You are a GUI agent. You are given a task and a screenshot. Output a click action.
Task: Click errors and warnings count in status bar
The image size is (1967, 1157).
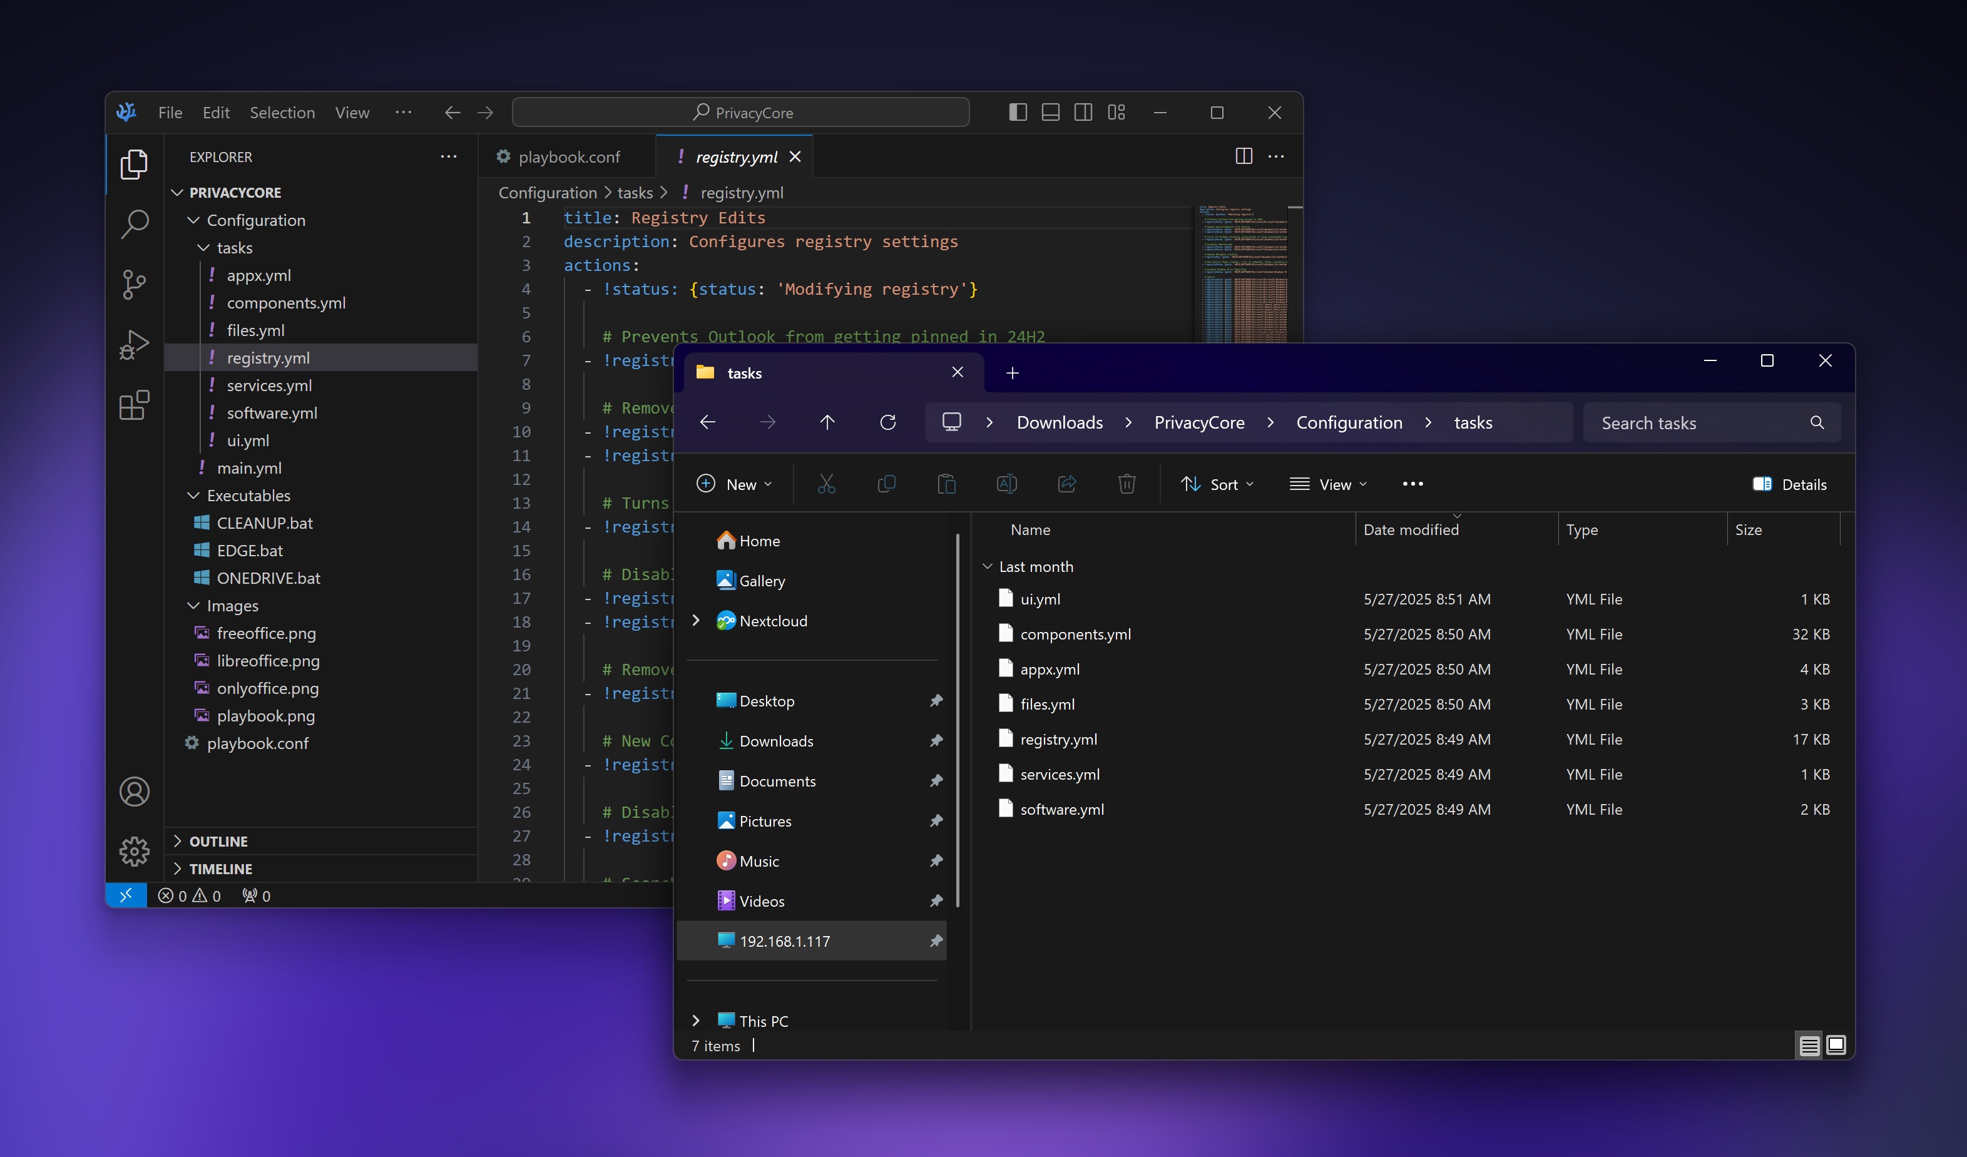[x=190, y=895]
